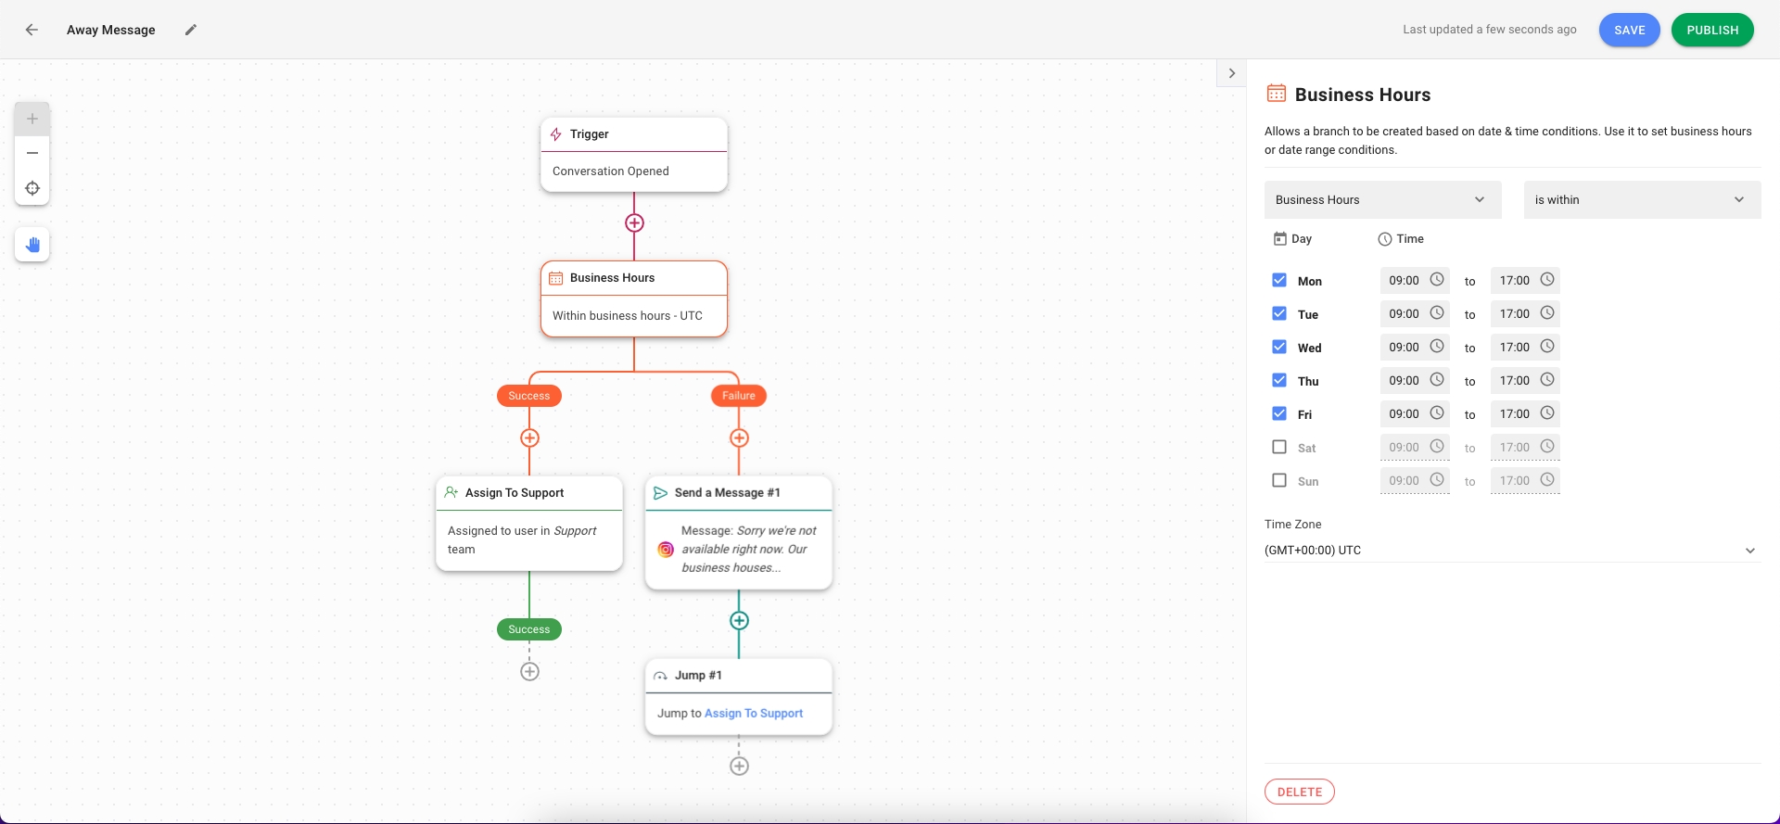Click the Failure branch label

click(739, 396)
